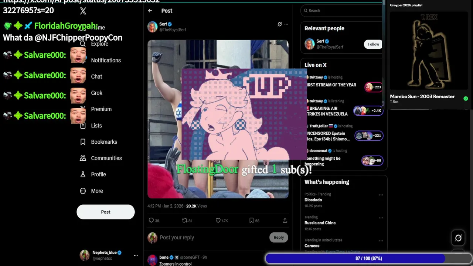Click the +223 listeners badge
The width and height of the screenshot is (473, 266).
[x=373, y=87]
